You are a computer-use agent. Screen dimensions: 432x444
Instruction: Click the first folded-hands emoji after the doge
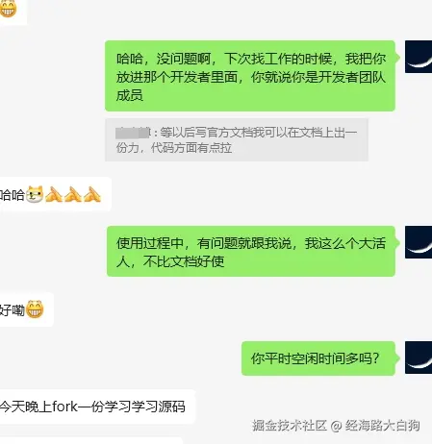point(54,194)
